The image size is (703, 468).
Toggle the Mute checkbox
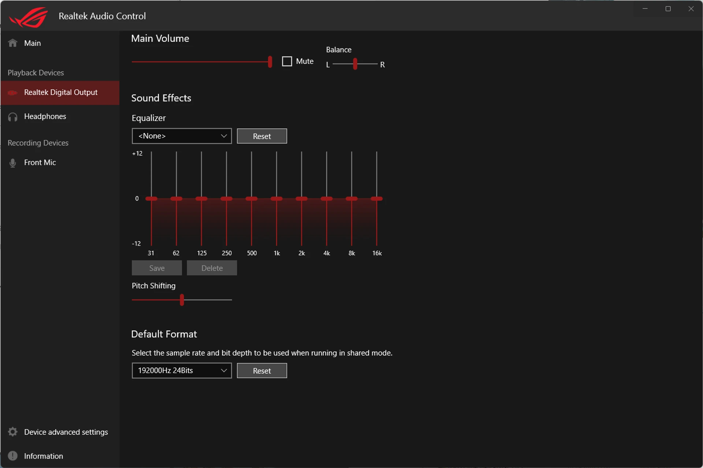(287, 61)
